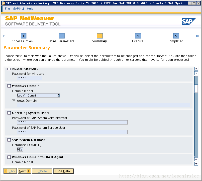202x181 pixels.
Task: Minimize the SAPinst window
Action: point(190,3)
